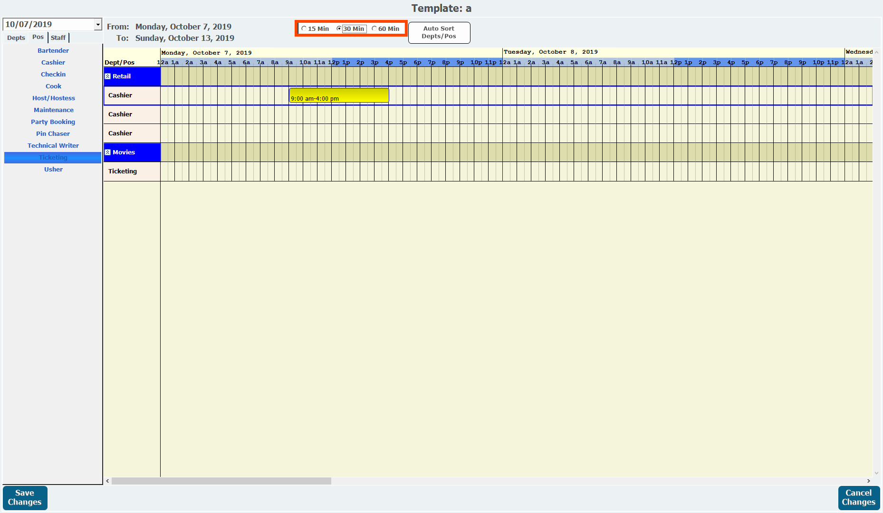This screenshot has width=883, height=513.
Task: Select the yellow 9:00 am-4:00 pm shift block
Action: [338, 95]
